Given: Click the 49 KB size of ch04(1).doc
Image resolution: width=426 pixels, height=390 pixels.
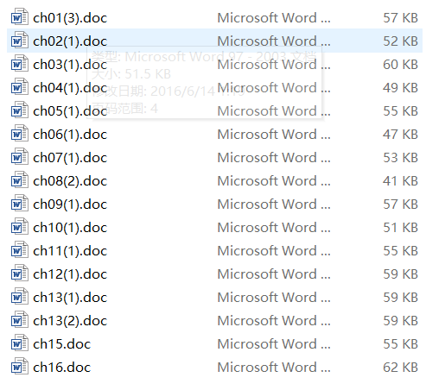Looking at the screenshot, I should (x=400, y=87).
